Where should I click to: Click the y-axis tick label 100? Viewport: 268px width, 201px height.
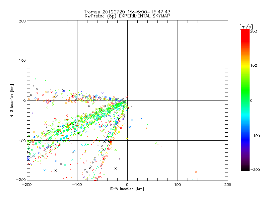(x=22, y=60)
